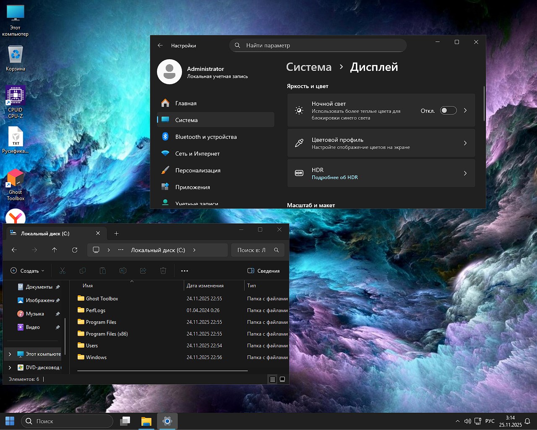Go up one folder level in Explorer
Screen dimensions: 537x430
tap(55, 250)
